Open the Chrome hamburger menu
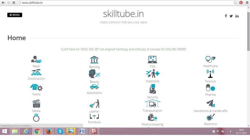This screenshot has height=140, width=250. [247, 3]
